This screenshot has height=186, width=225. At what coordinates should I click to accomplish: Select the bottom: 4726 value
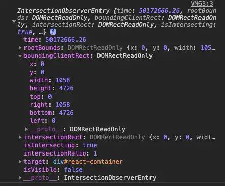[66, 113]
